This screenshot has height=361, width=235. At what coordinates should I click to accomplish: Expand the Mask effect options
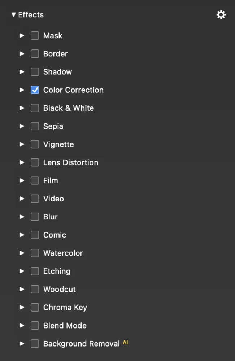[x=22, y=35]
